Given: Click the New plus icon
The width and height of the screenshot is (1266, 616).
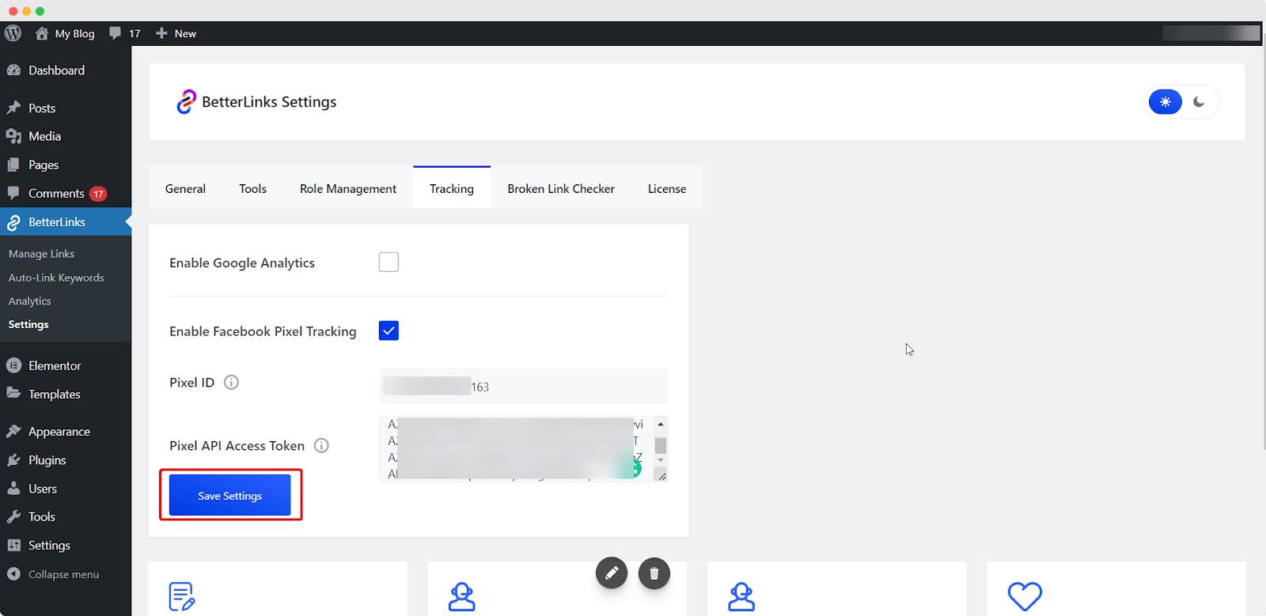Looking at the screenshot, I should click(x=161, y=33).
